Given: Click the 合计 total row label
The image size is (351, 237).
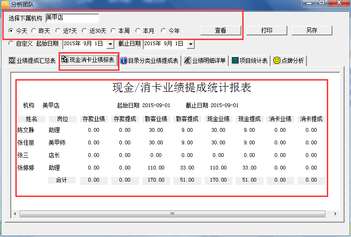Looking at the screenshot, I should [x=61, y=180].
